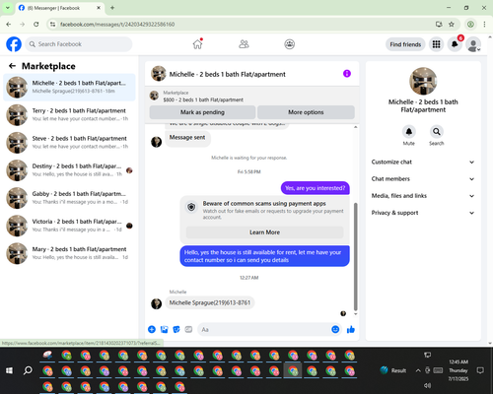Focus the Search Facebook field
This screenshot has width=493, height=394.
tap(79, 44)
